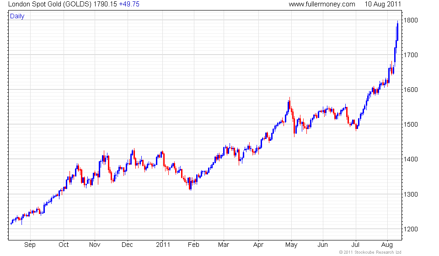Select the May label on time axis
The height and width of the screenshot is (256, 439).
pos(291,245)
